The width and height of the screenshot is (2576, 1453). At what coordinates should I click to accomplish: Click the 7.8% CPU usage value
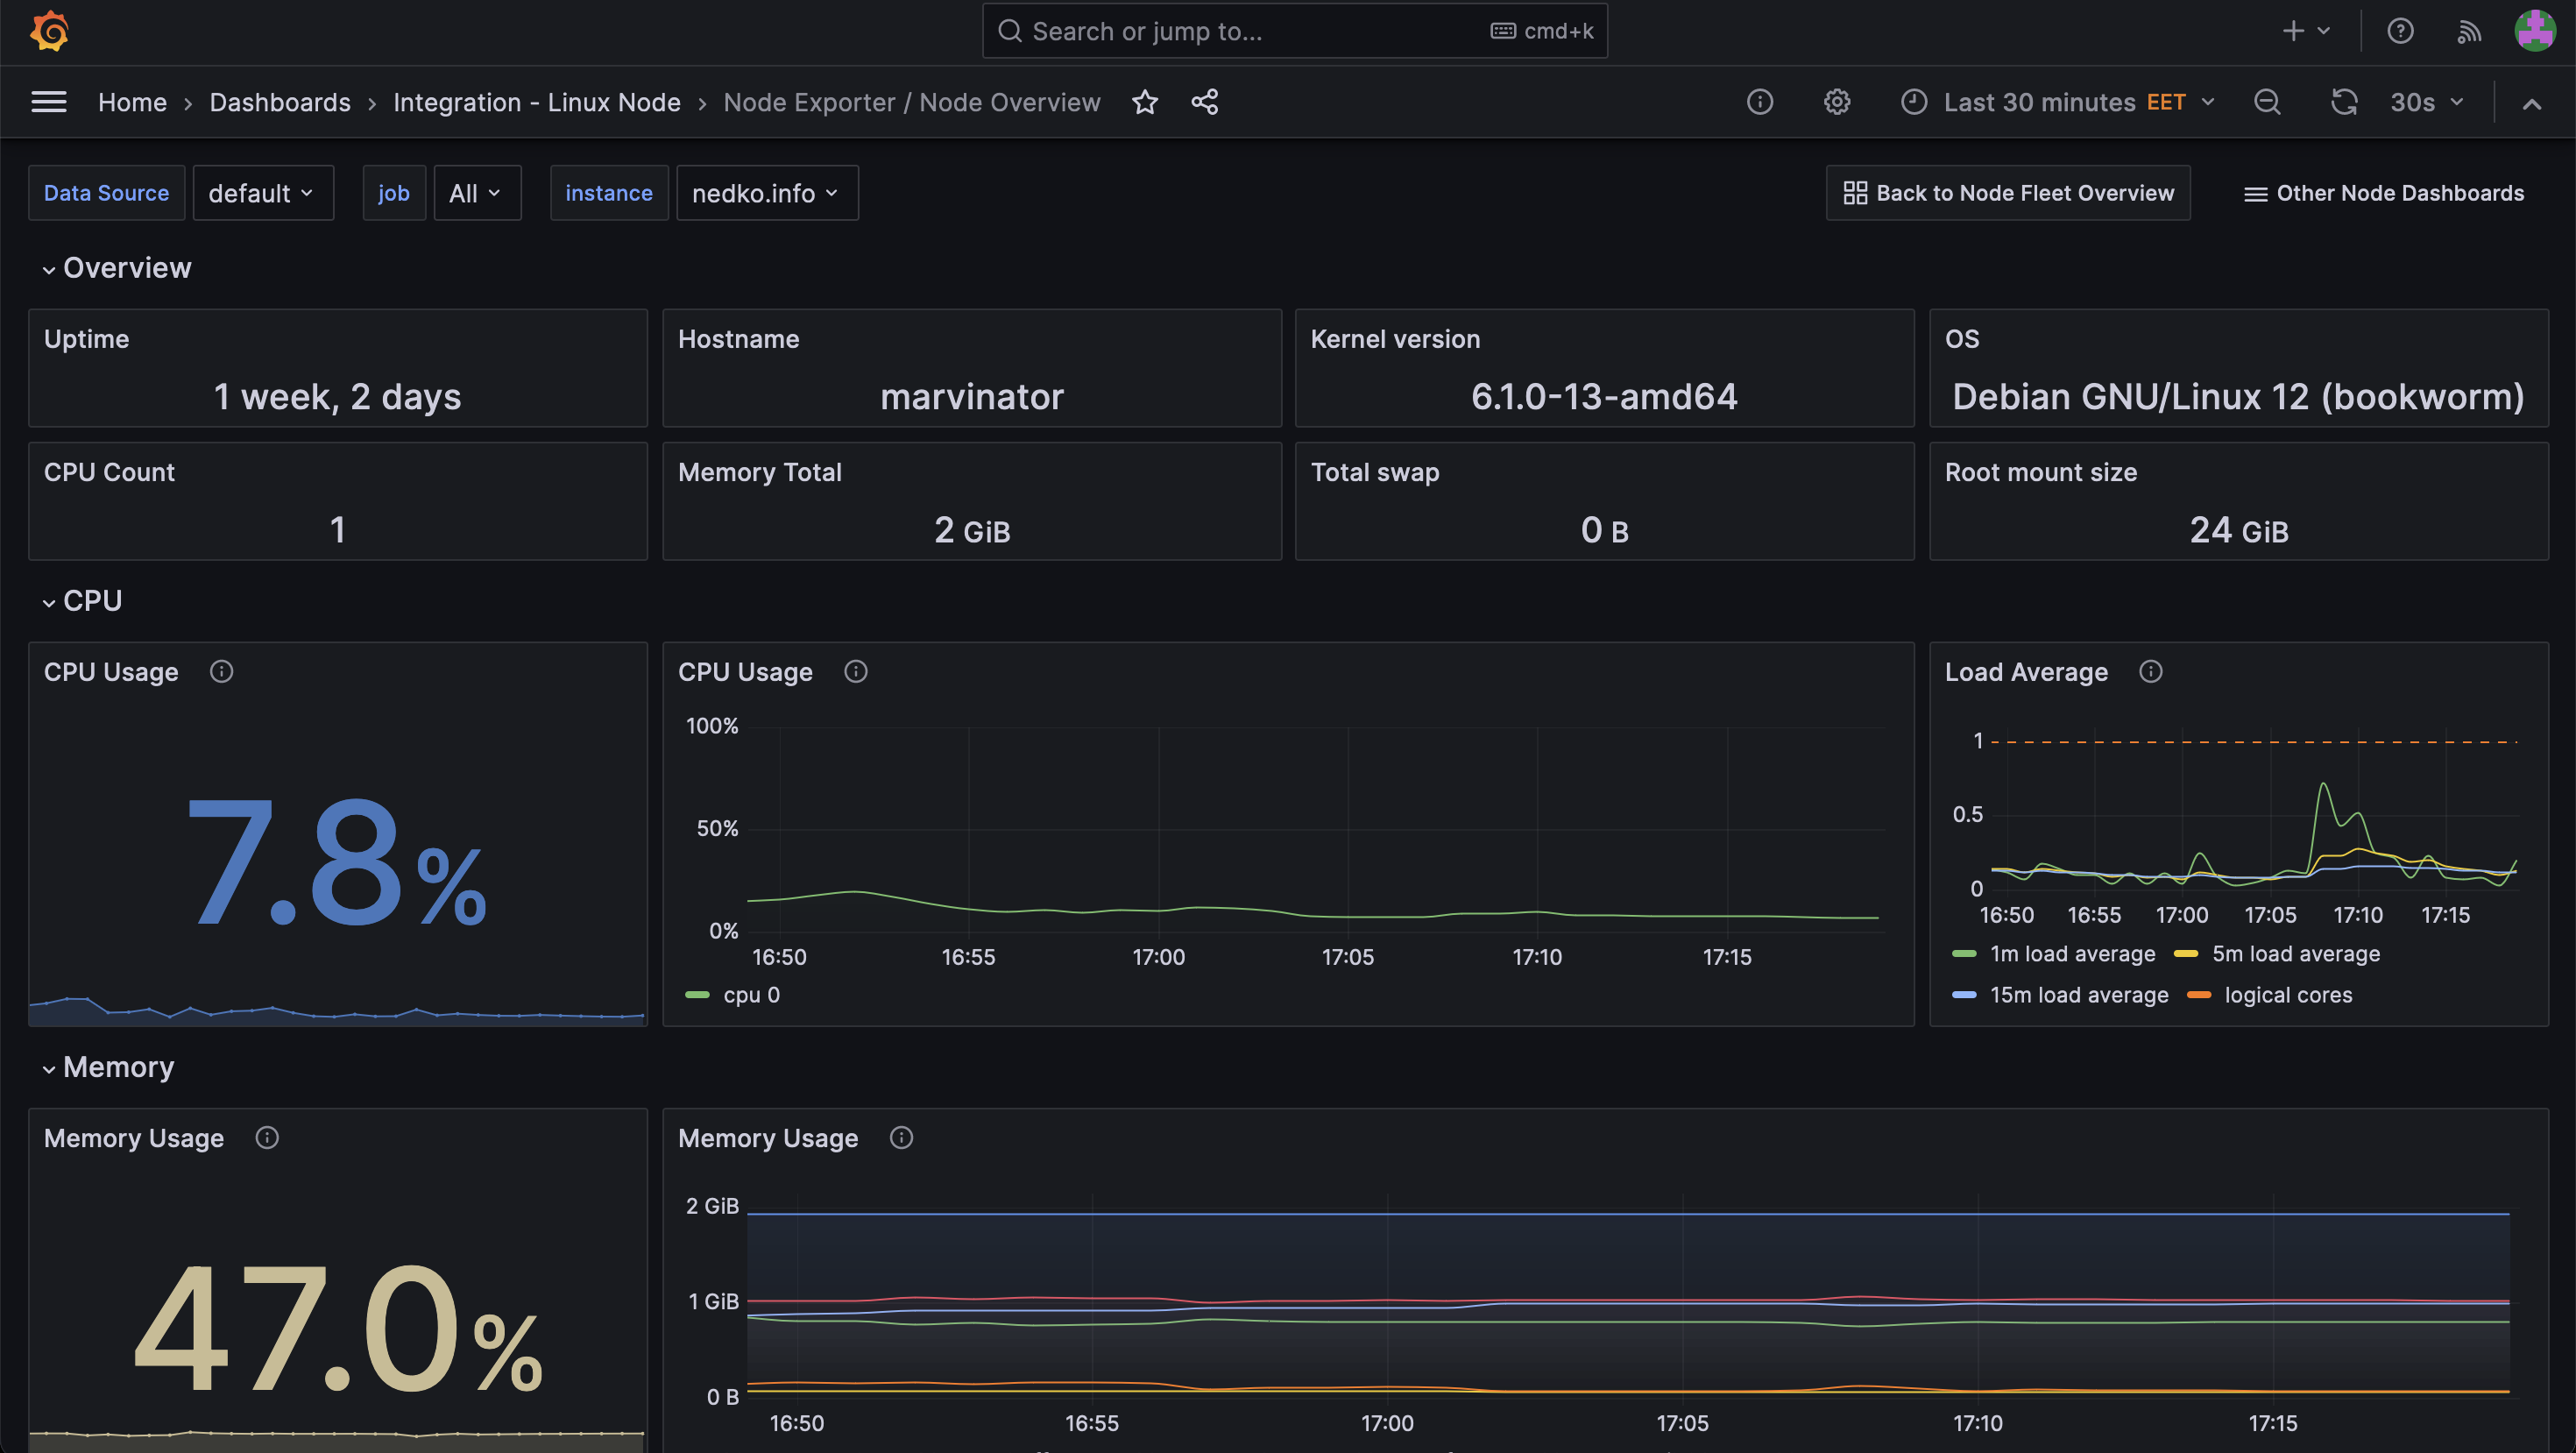click(337, 862)
